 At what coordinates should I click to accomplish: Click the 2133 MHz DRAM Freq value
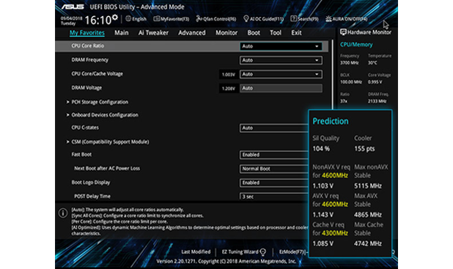377,101
